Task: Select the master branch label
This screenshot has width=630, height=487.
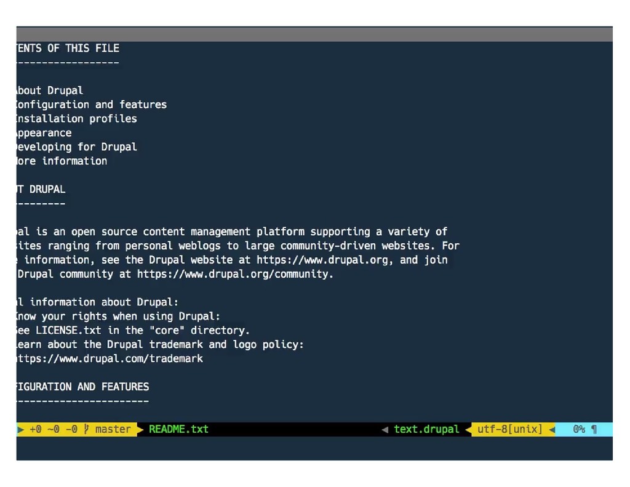Action: tap(113, 429)
